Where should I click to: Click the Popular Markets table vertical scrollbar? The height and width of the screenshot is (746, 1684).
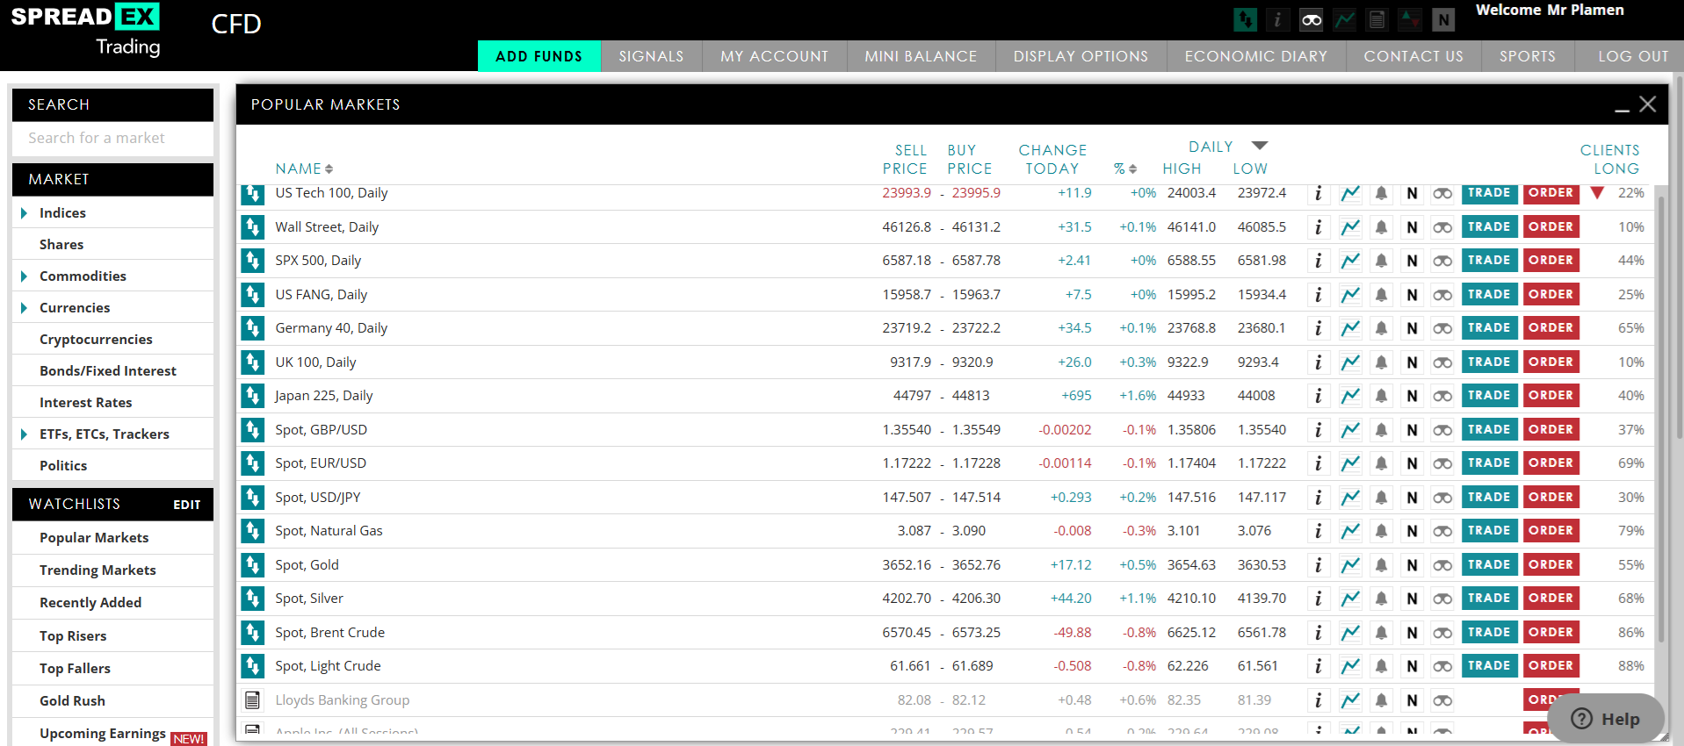[1661, 420]
